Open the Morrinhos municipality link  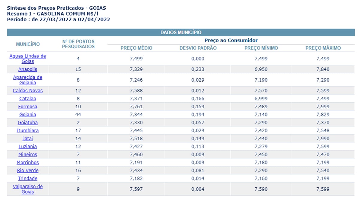(28, 162)
